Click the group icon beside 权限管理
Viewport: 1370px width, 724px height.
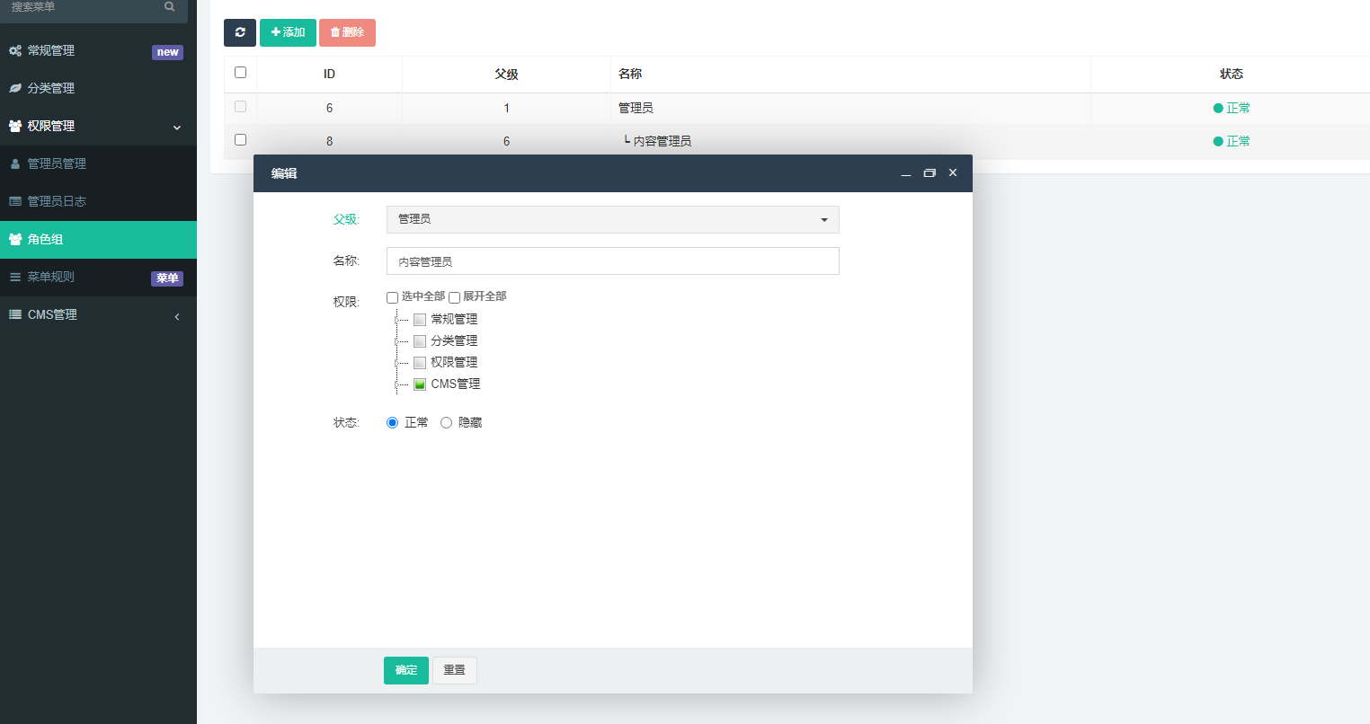[x=15, y=126]
